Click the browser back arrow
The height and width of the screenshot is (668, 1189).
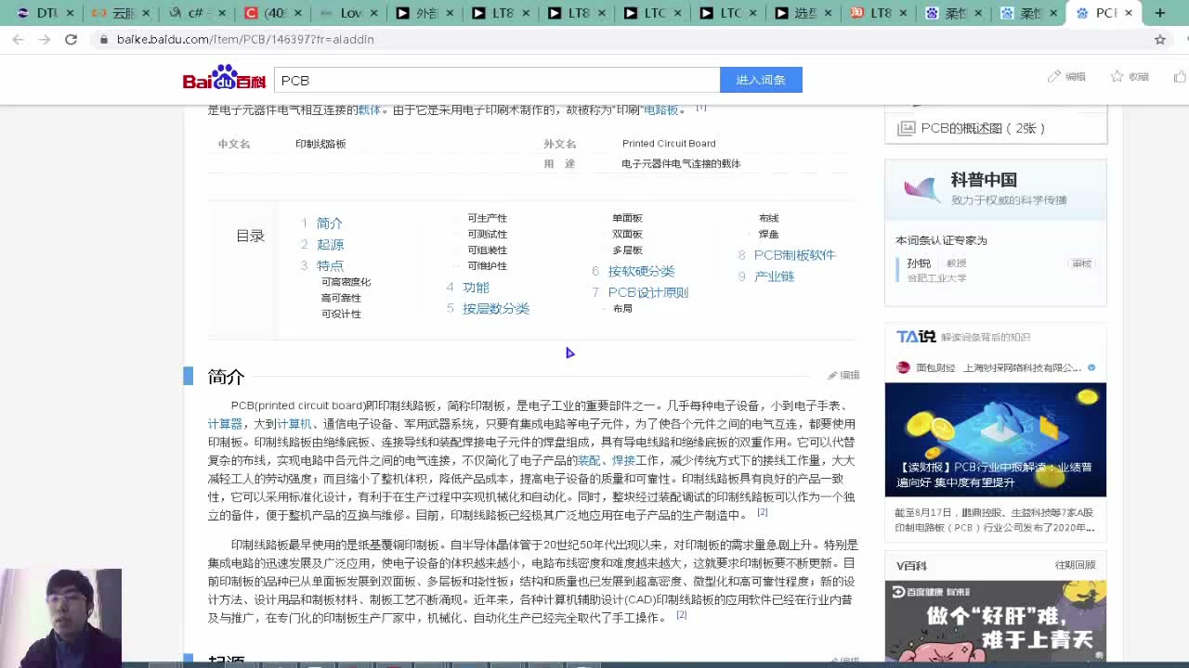pyautogui.click(x=19, y=39)
